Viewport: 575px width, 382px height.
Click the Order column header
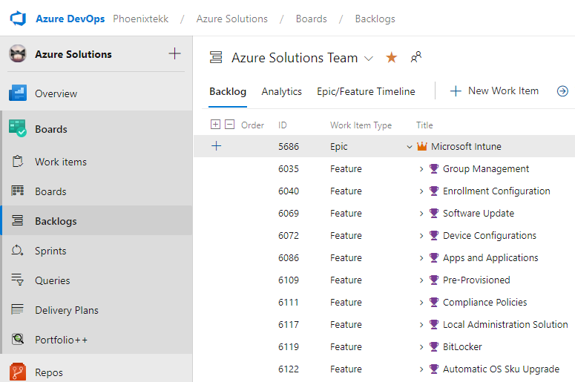pos(252,125)
